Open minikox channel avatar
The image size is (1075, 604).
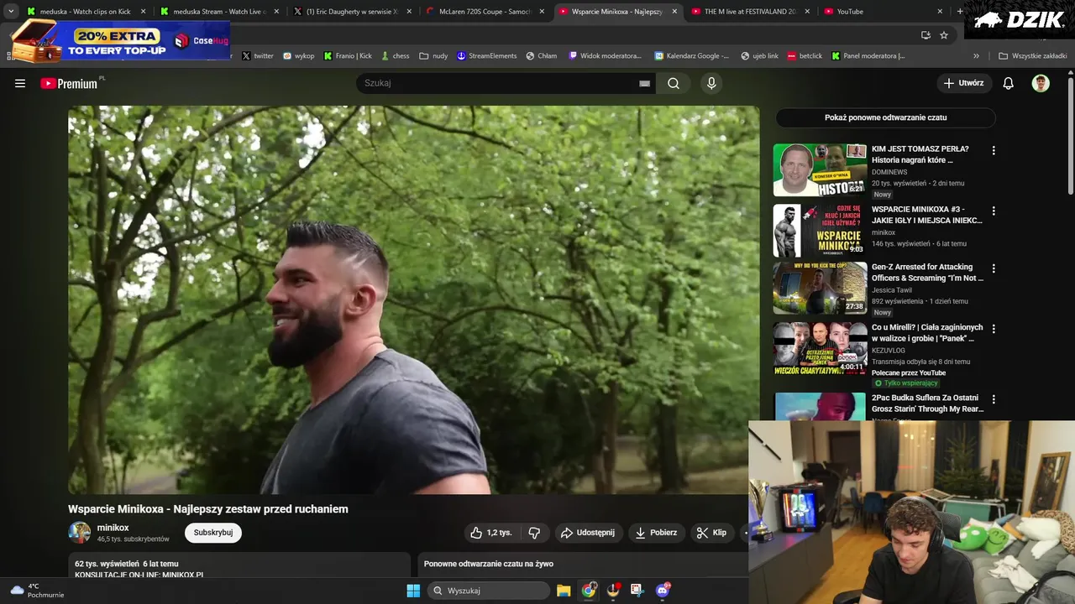tap(80, 533)
